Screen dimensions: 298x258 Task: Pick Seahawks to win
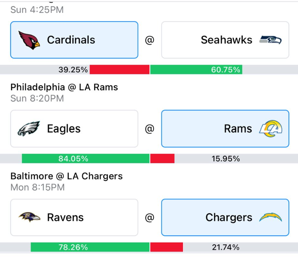225,40
